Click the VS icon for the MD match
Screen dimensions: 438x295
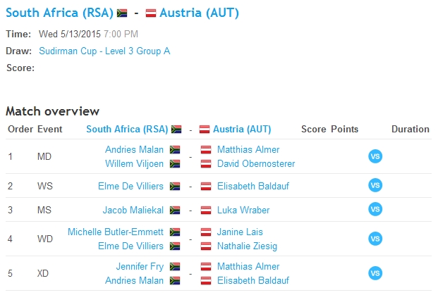point(375,156)
